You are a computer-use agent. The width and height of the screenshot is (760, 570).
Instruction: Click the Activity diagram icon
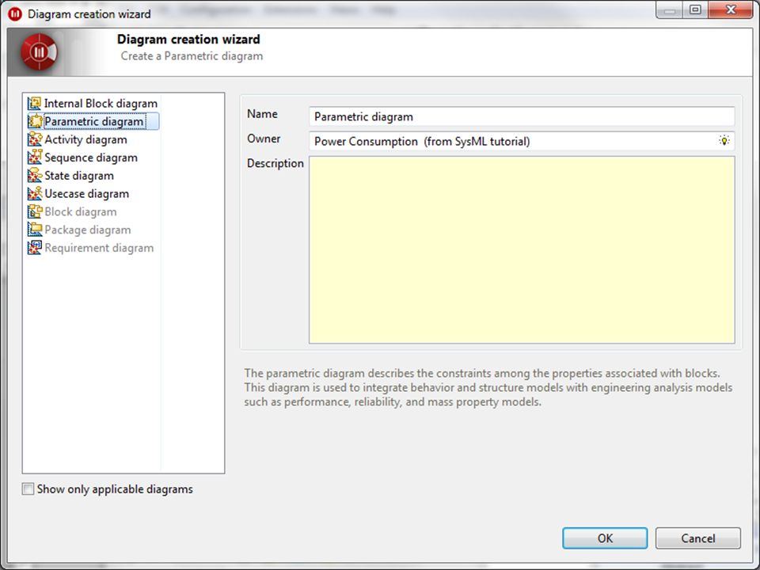coord(34,139)
